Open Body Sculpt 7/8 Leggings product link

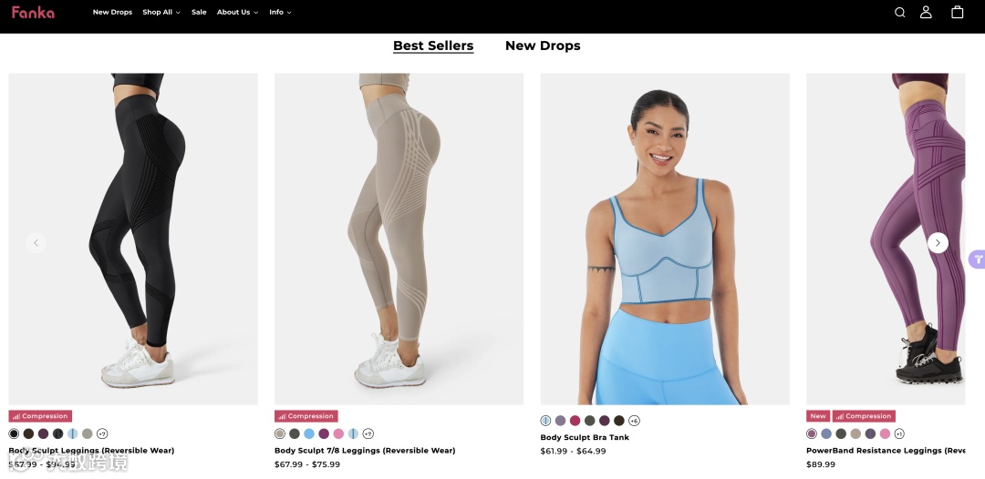[x=365, y=450]
